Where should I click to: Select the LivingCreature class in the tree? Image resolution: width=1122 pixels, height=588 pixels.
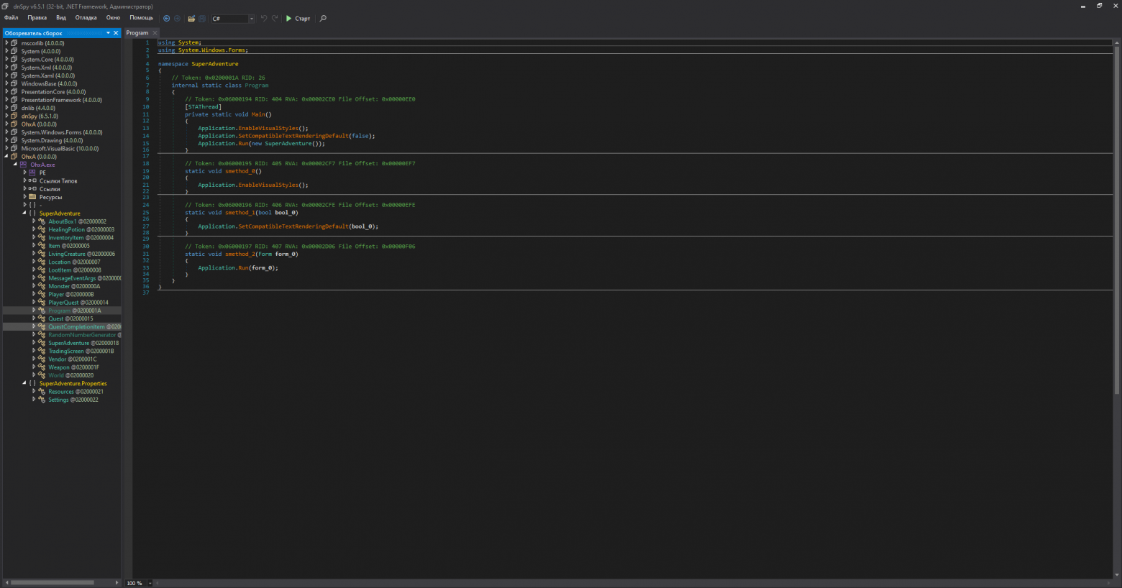coord(81,254)
